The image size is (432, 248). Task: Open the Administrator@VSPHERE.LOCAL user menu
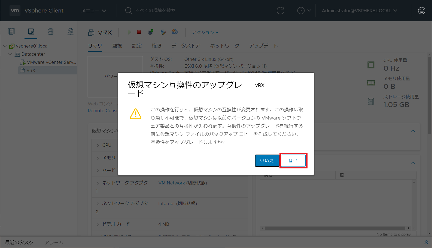tap(359, 11)
